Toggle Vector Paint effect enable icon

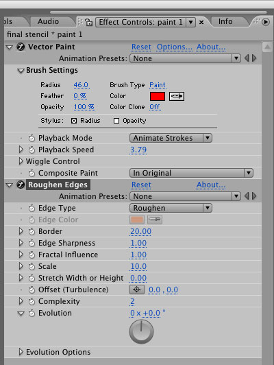point(21,47)
